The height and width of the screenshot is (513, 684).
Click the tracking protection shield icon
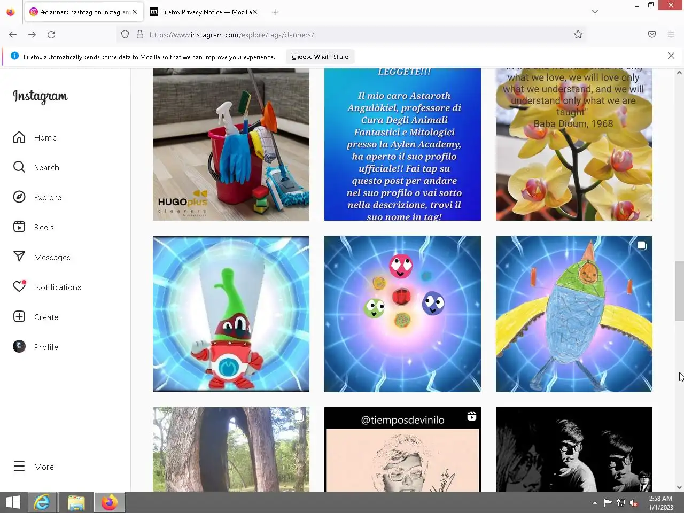click(125, 35)
